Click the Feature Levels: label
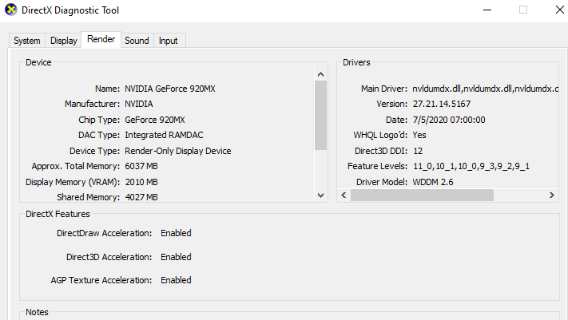Screen dimensions: 568x320 [377, 166]
